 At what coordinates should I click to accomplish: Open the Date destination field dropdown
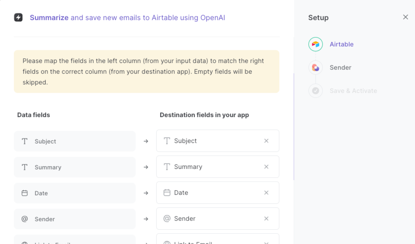pos(218,193)
